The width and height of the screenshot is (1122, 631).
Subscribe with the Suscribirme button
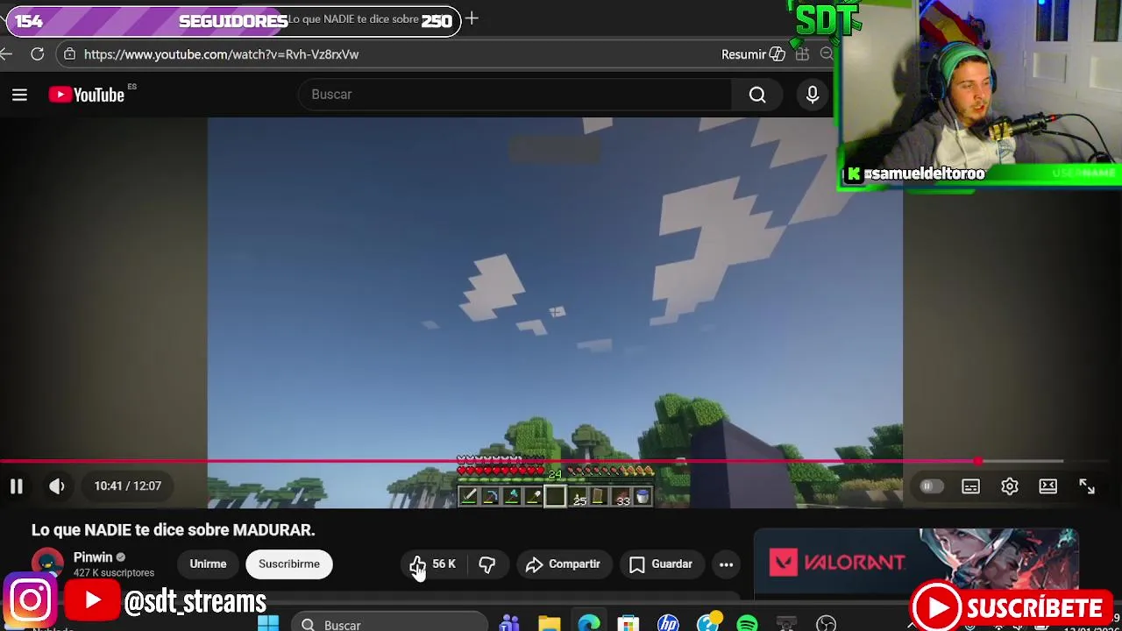(x=289, y=564)
